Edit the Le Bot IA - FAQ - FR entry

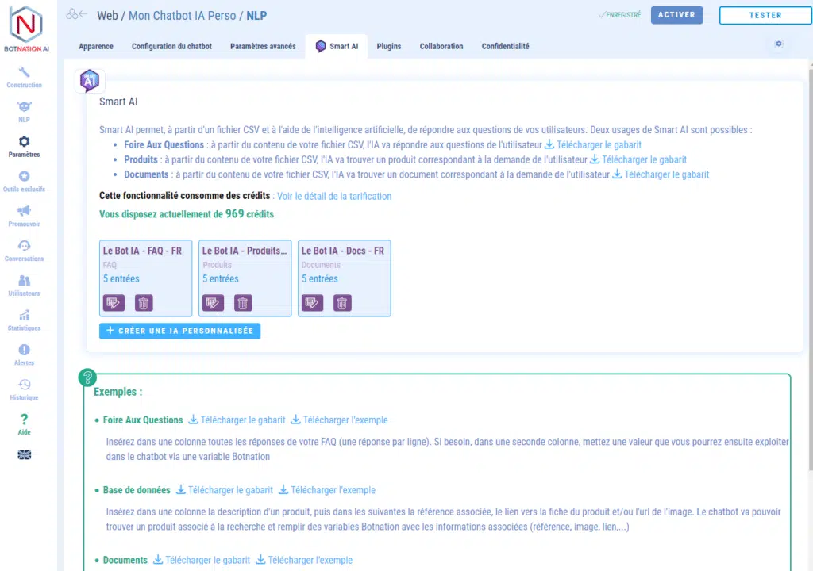[x=114, y=303]
